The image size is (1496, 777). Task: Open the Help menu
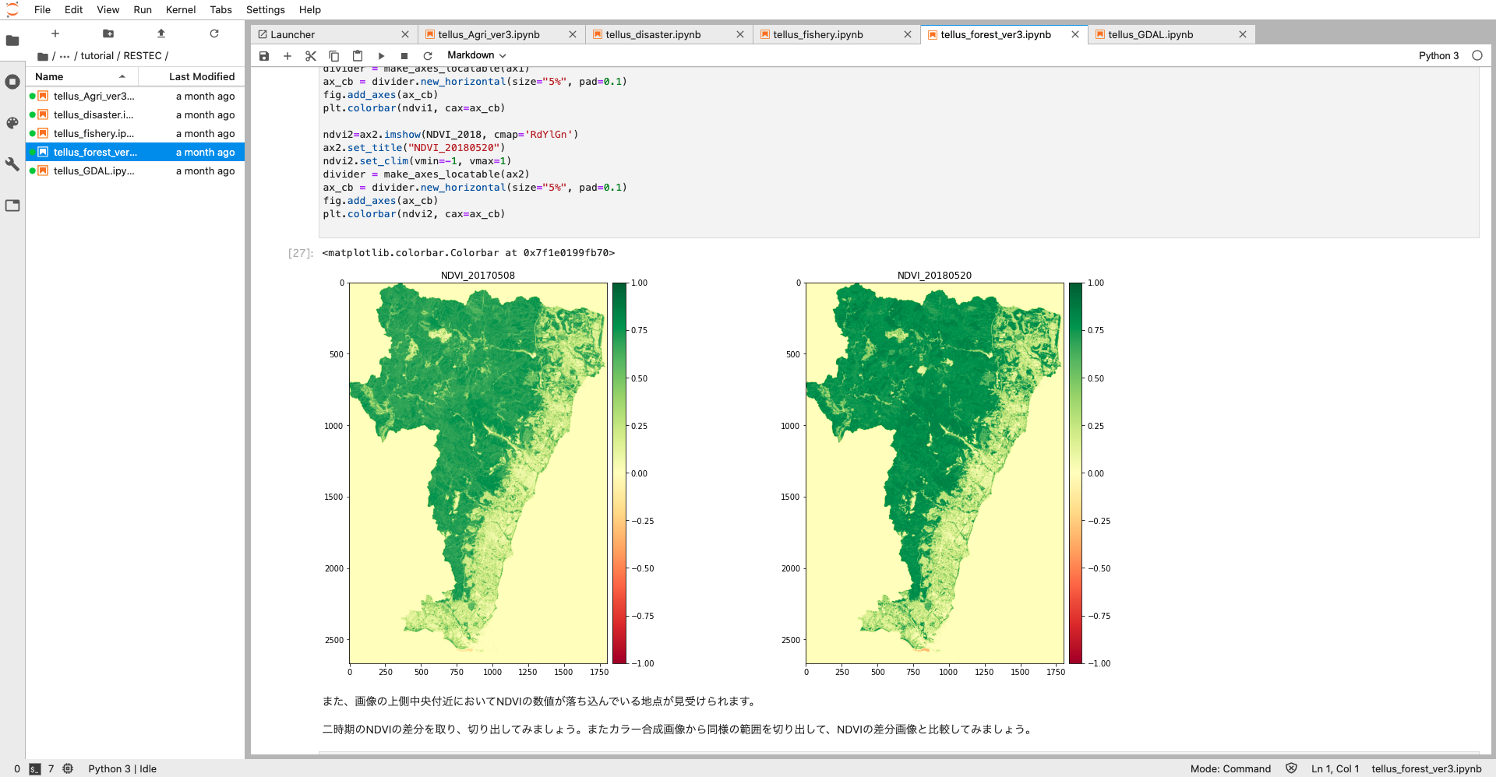[x=310, y=9]
